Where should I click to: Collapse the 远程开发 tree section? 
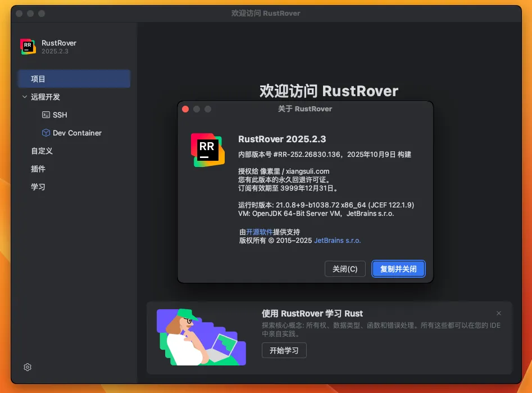25,97
